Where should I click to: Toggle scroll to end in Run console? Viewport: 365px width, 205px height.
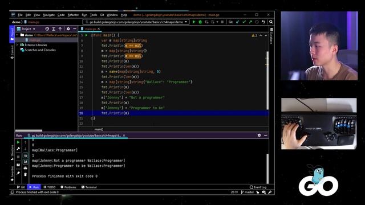(25, 162)
